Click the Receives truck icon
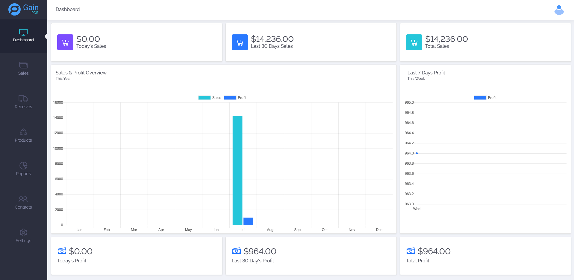 (x=23, y=99)
